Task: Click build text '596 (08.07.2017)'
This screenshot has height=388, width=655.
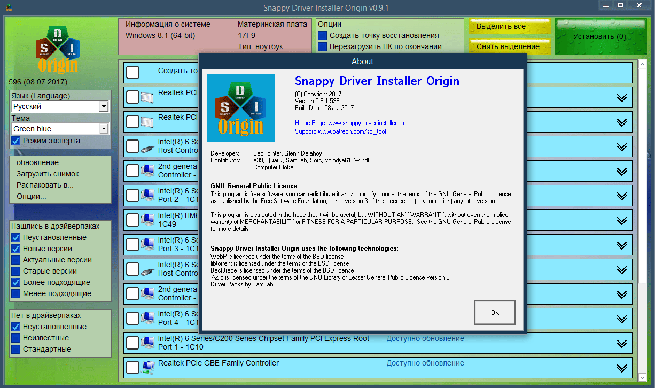Action: tap(37, 82)
